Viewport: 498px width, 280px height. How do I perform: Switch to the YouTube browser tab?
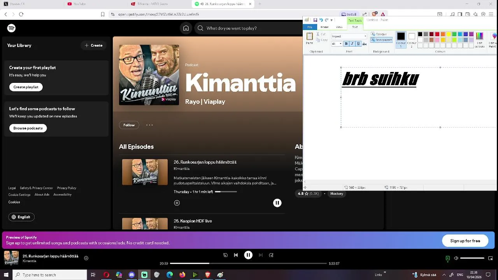(79, 4)
